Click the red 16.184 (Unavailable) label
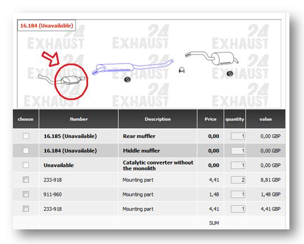This screenshot has height=244, width=304. tap(47, 26)
